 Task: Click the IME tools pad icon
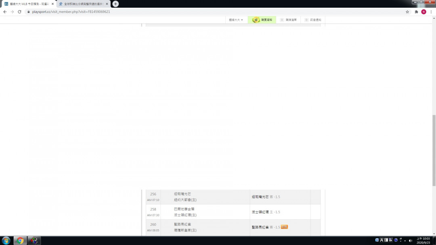(391, 240)
